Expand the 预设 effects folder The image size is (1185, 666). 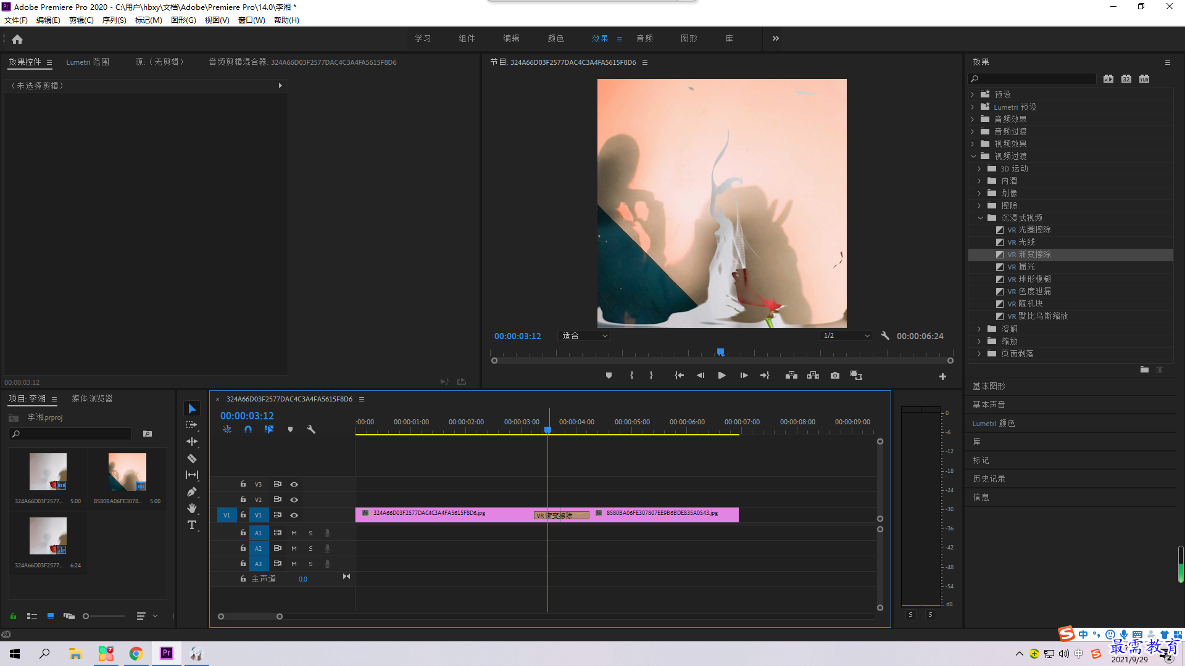click(973, 94)
